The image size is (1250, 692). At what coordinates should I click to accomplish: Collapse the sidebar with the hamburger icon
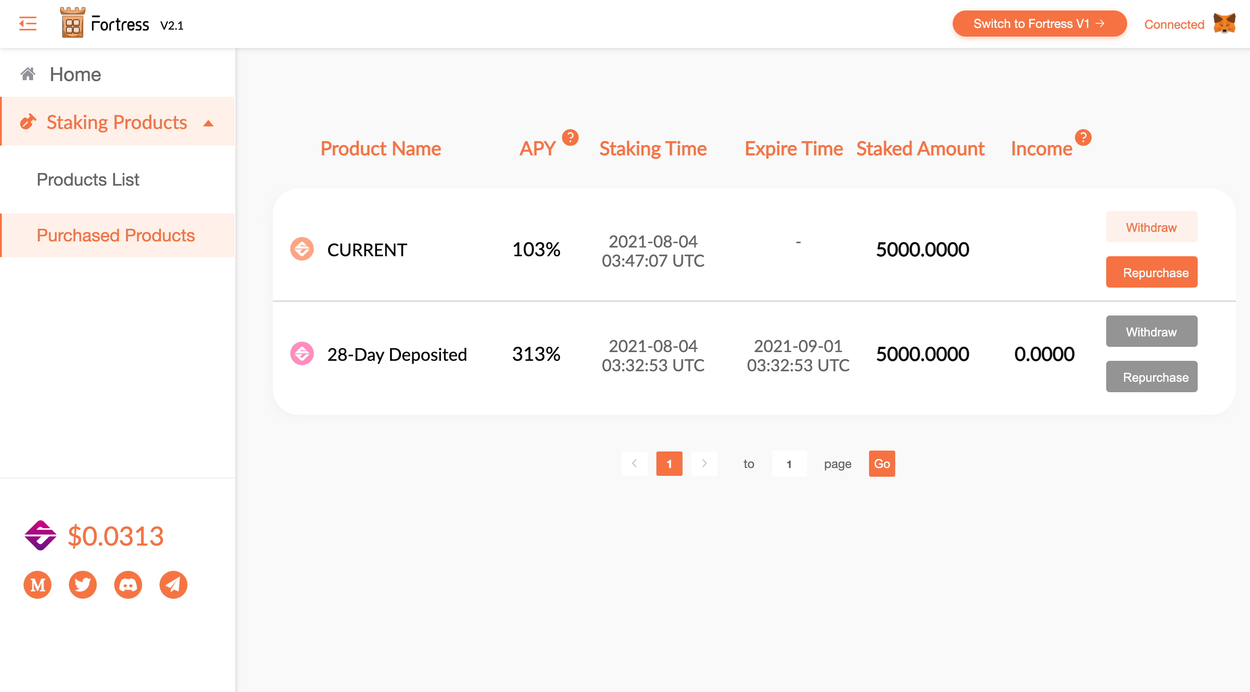(27, 23)
